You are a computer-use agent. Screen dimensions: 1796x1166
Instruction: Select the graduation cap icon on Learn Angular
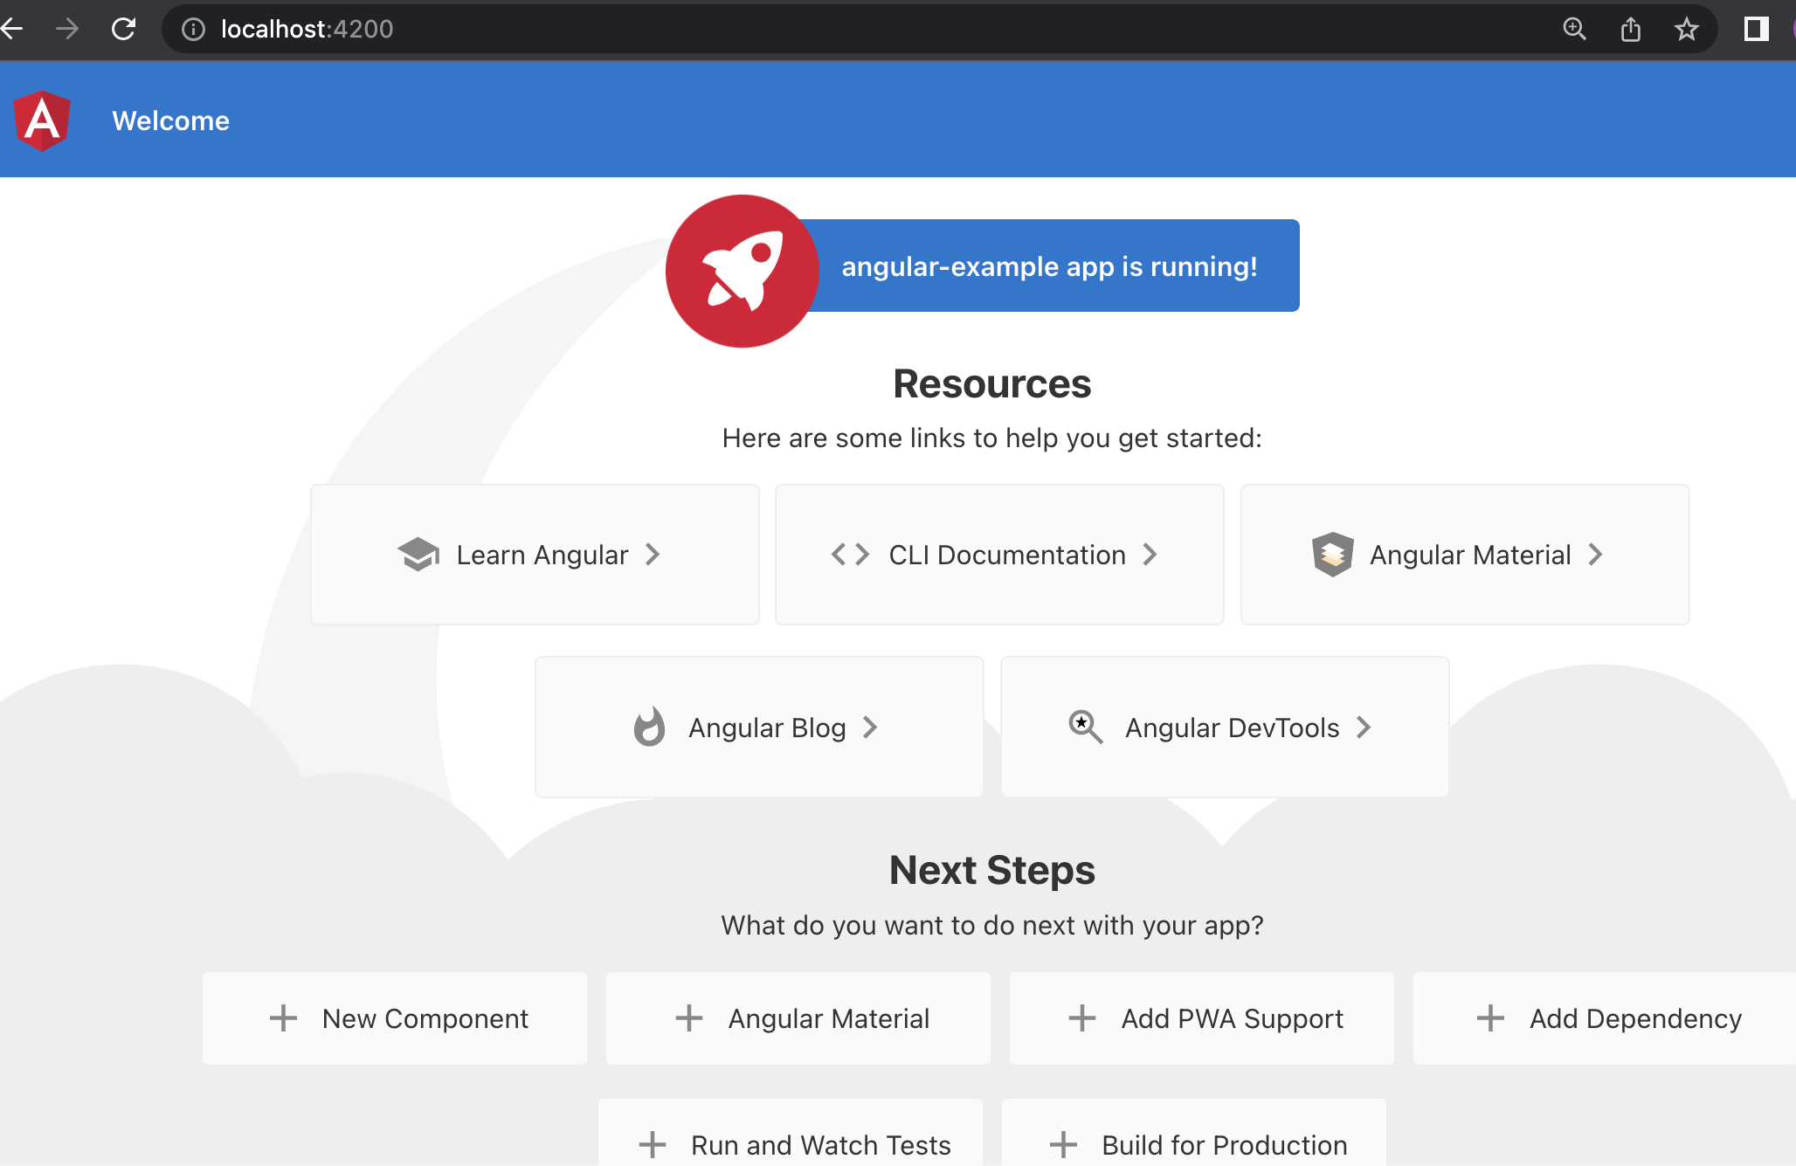[x=418, y=554]
